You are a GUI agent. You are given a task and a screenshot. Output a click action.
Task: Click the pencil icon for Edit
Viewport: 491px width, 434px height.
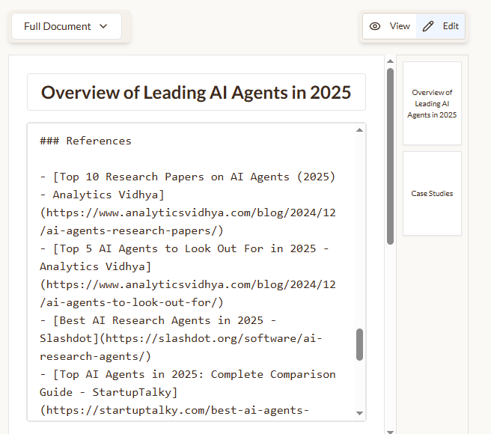click(x=428, y=26)
